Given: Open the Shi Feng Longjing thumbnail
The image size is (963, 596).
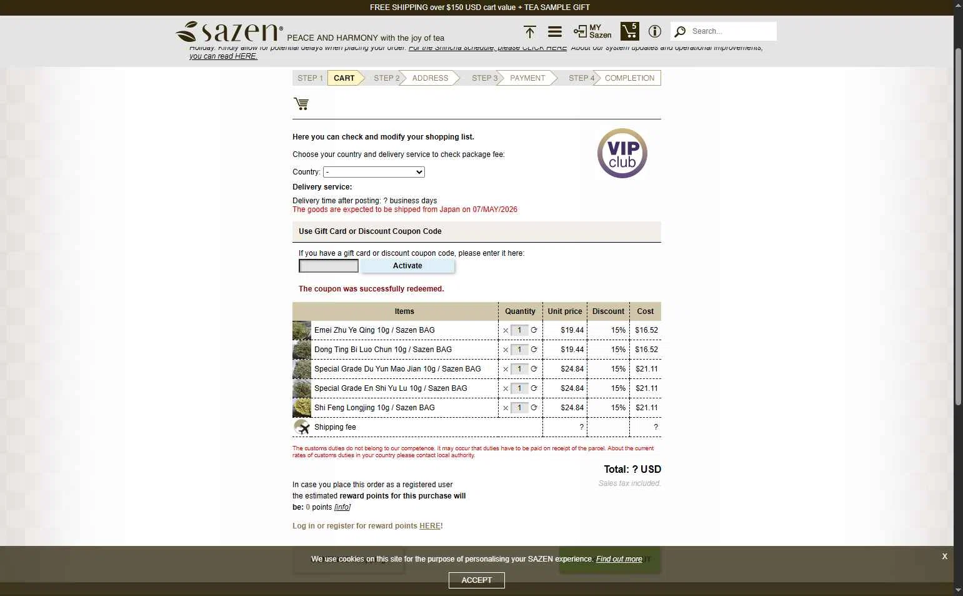Looking at the screenshot, I should [302, 408].
